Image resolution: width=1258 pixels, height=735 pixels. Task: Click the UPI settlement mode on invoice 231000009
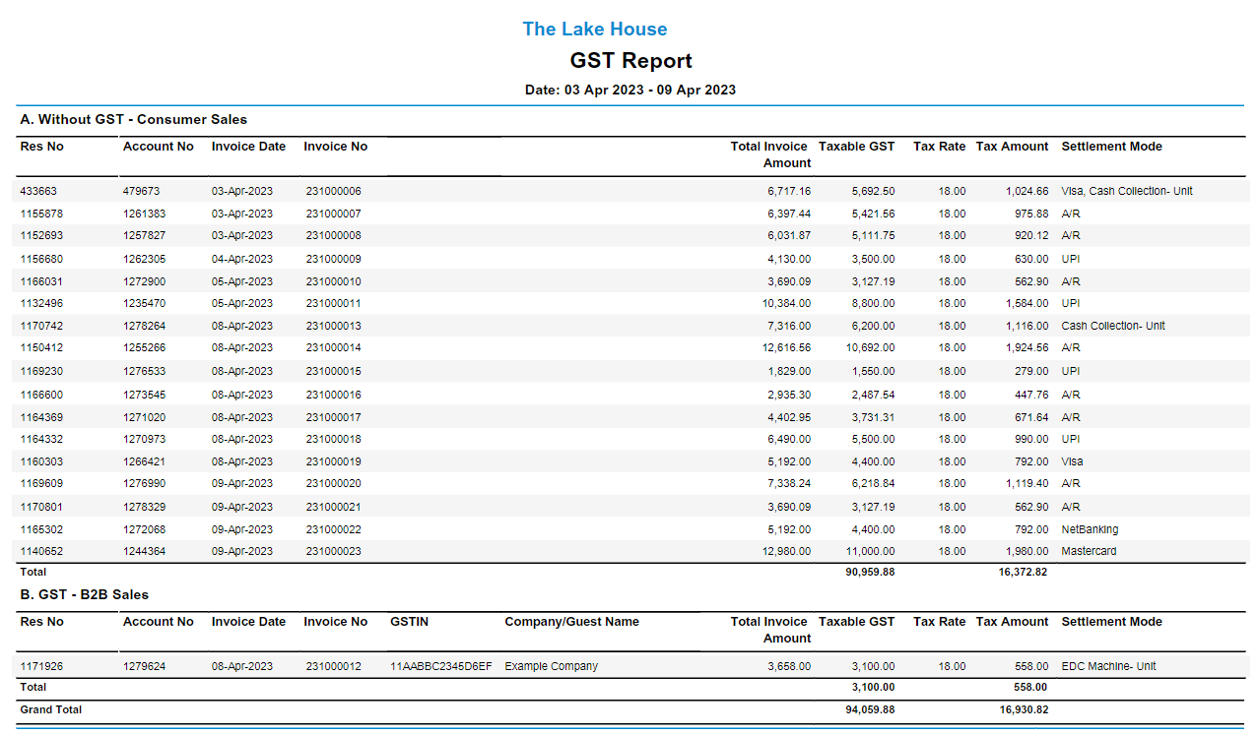(x=1067, y=258)
